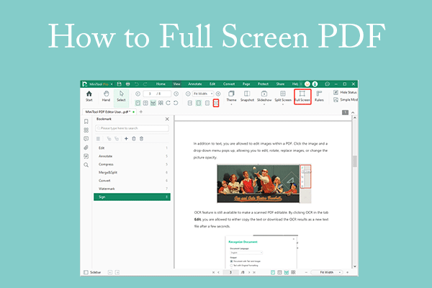Click the delete all bookmarks icon
This screenshot has width=432, height=288.
[x=141, y=139]
